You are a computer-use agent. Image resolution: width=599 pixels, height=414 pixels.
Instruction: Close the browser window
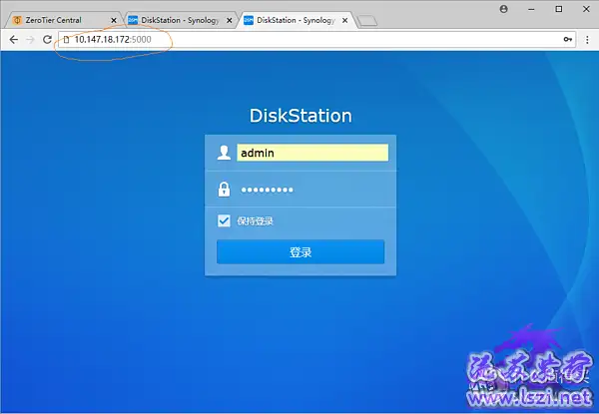586,9
